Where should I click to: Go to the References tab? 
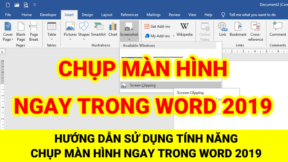pos(129,15)
